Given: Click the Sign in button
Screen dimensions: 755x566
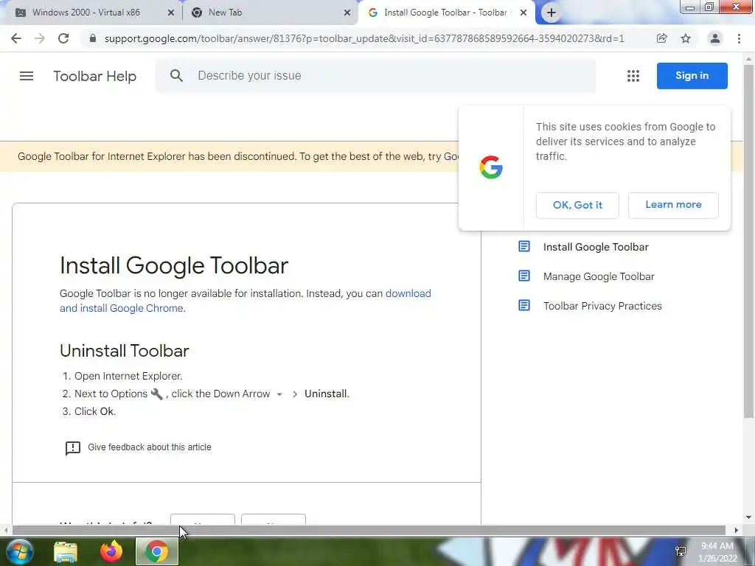Looking at the screenshot, I should (x=692, y=76).
